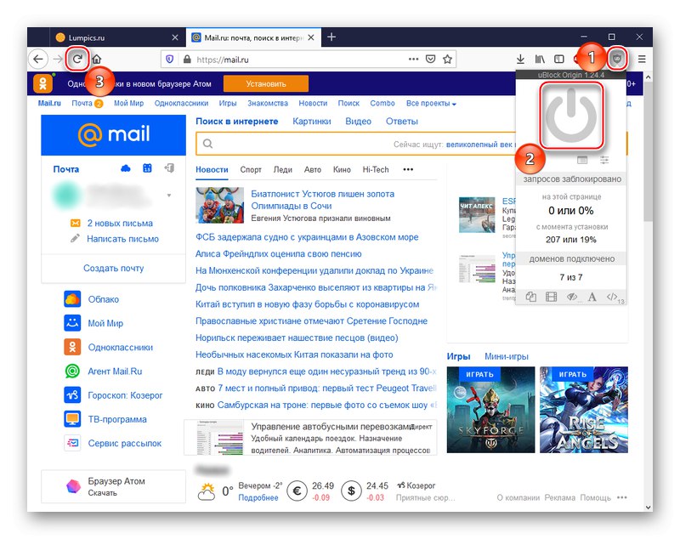Click Подробнее weather link
The image size is (680, 539).
[258, 498]
